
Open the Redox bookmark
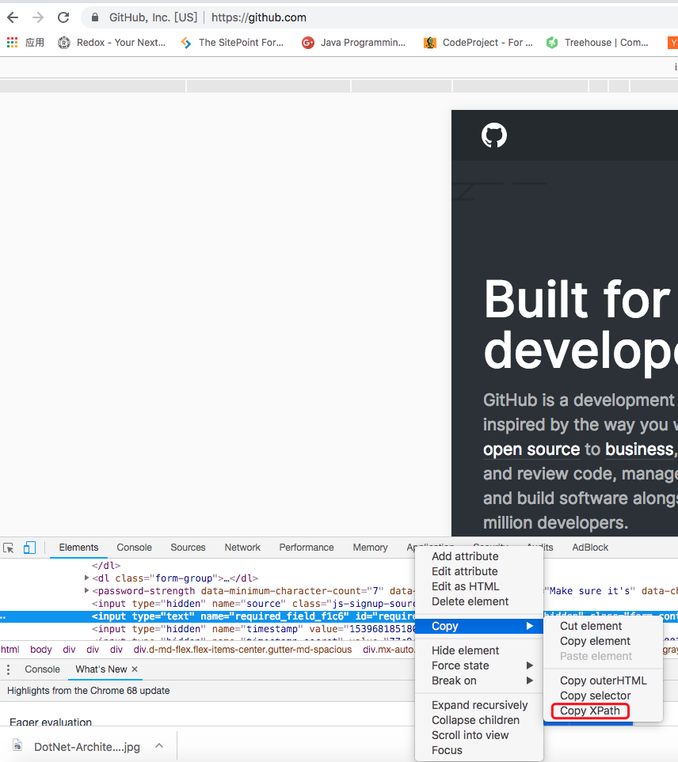[112, 43]
